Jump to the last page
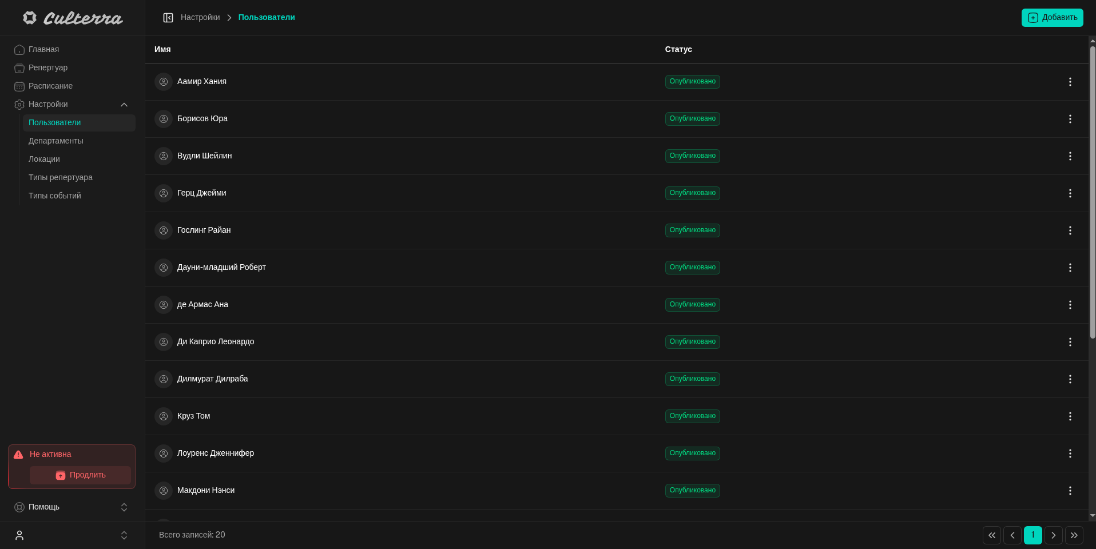 coord(1074,535)
